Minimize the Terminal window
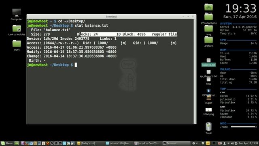 coord(183,17)
